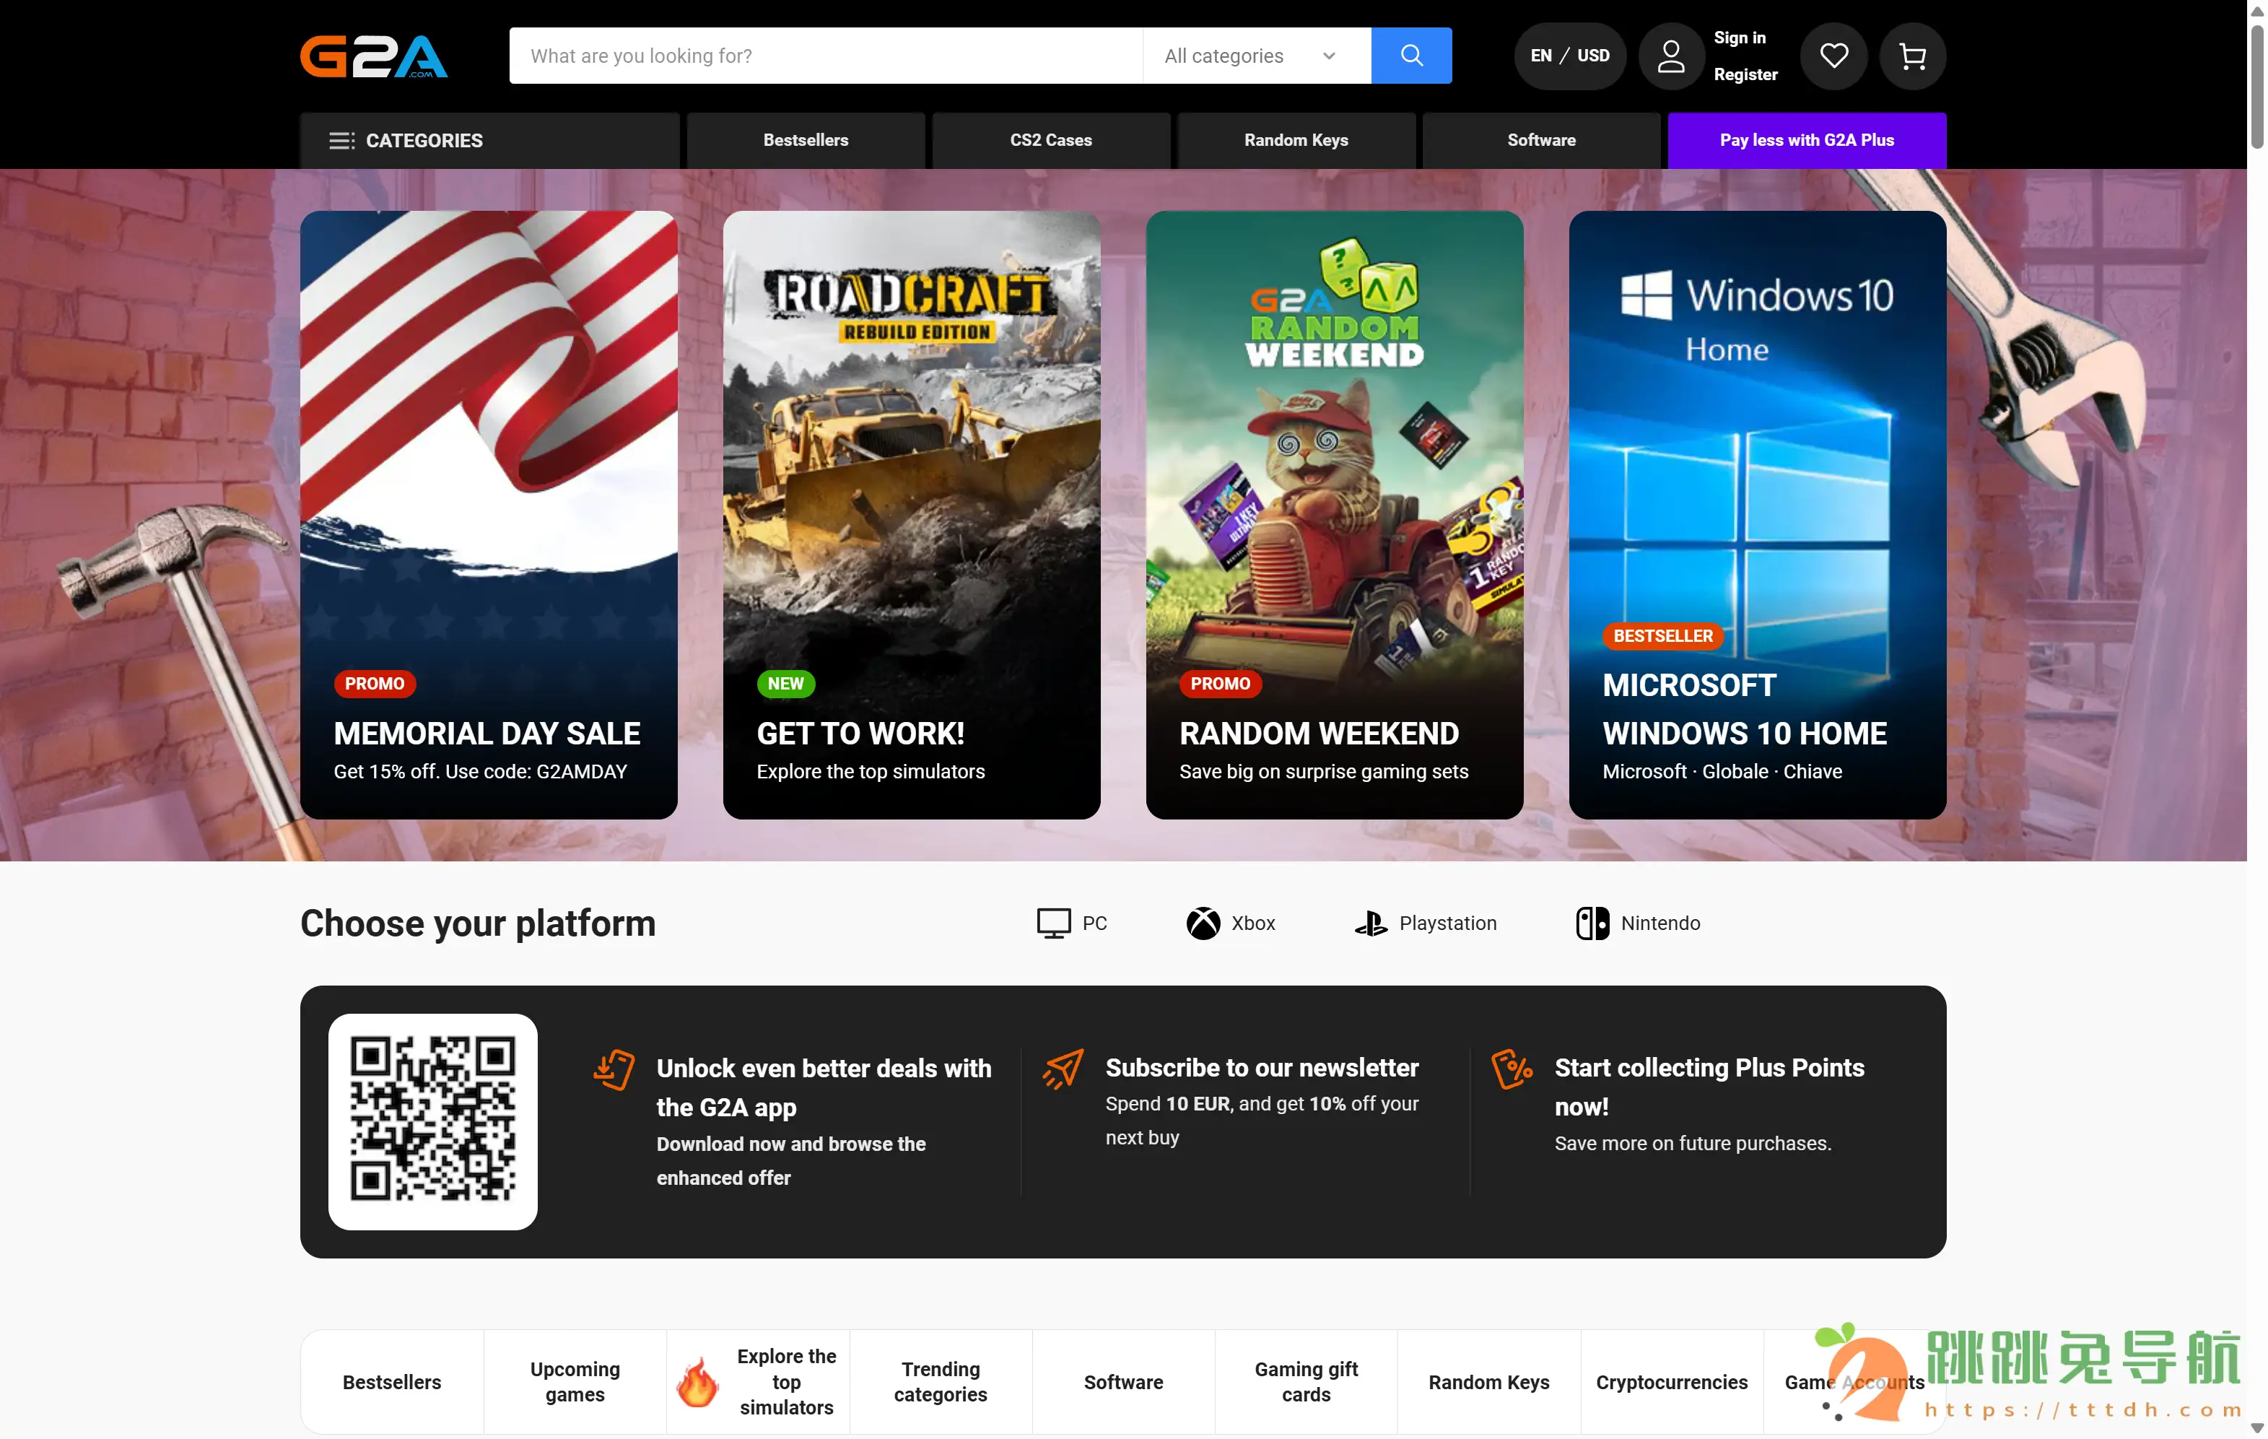Select the bottom Bestsellers tab

[x=392, y=1381]
